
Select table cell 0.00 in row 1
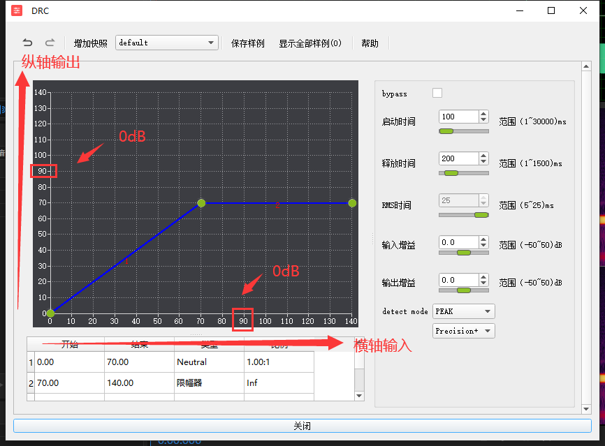pos(69,362)
